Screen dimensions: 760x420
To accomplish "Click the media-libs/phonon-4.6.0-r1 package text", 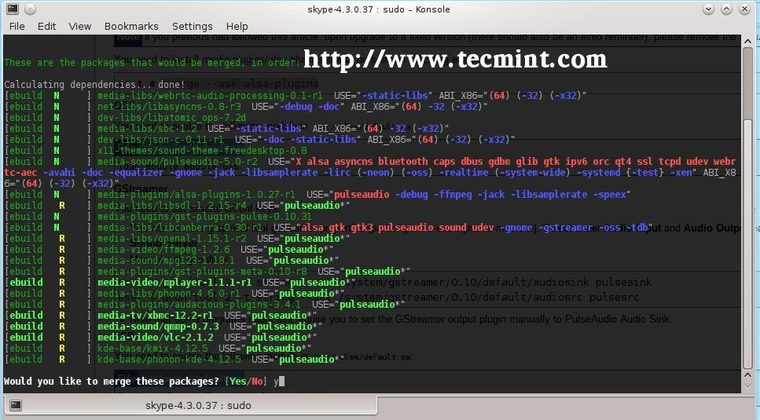I will [x=169, y=294].
